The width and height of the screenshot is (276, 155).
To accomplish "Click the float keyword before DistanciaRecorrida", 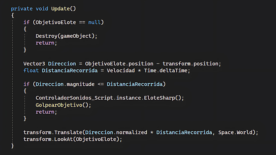I will coord(31,71).
